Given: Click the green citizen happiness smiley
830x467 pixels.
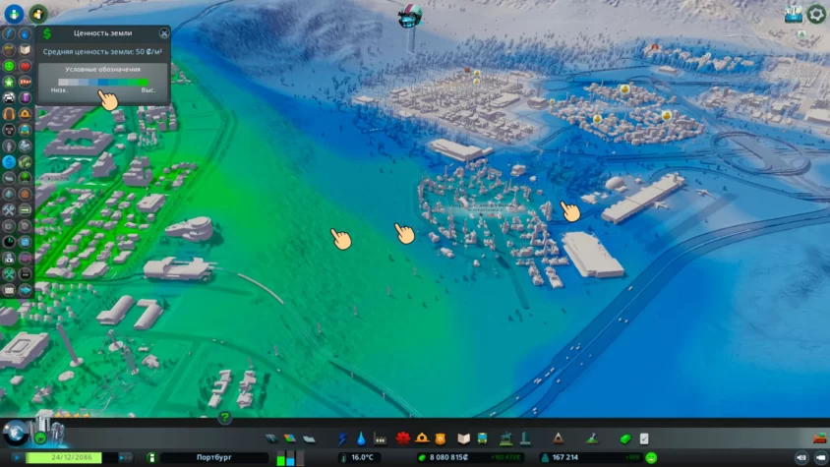Looking at the screenshot, I should [651, 457].
